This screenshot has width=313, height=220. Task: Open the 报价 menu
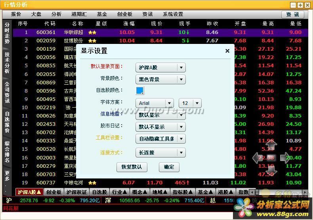tap(16, 14)
